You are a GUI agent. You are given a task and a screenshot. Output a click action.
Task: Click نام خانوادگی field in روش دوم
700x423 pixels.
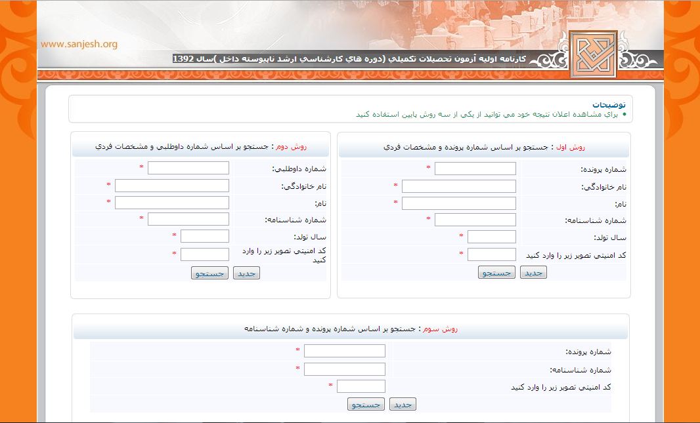tap(172, 186)
